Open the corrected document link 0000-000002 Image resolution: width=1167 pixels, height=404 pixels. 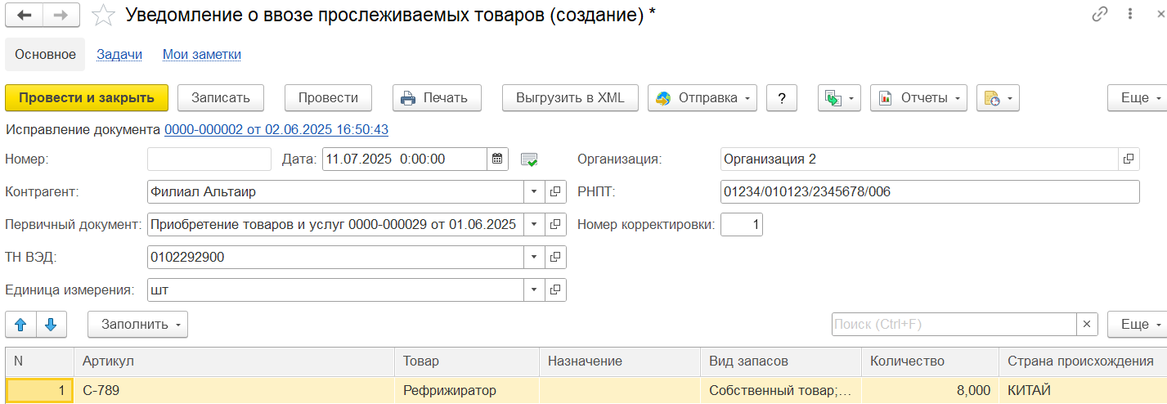[276, 129]
